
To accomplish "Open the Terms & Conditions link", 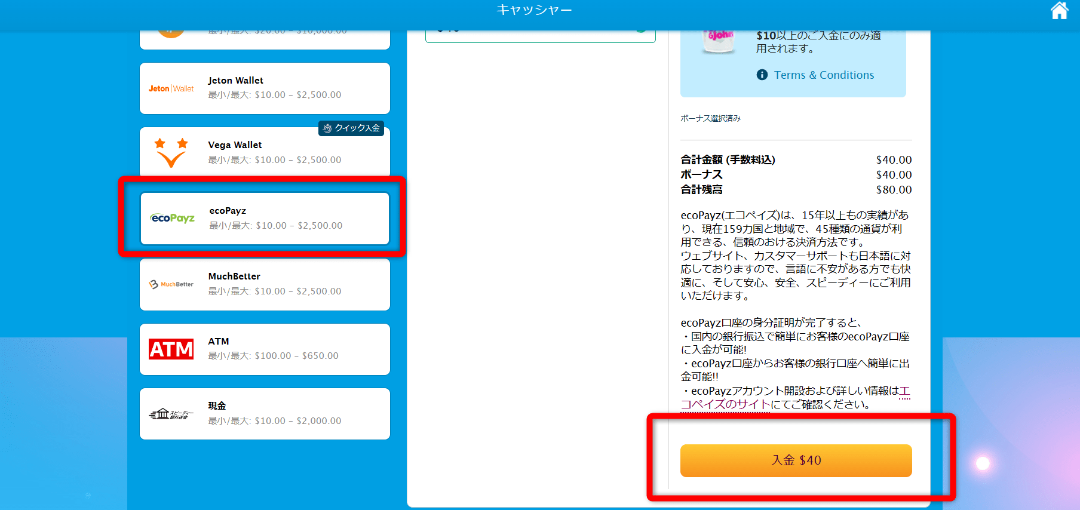I will [x=824, y=75].
